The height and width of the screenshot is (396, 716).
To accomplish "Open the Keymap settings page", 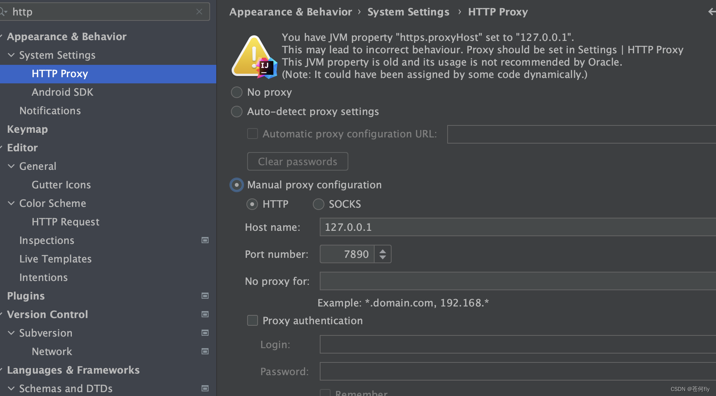I will (x=27, y=129).
